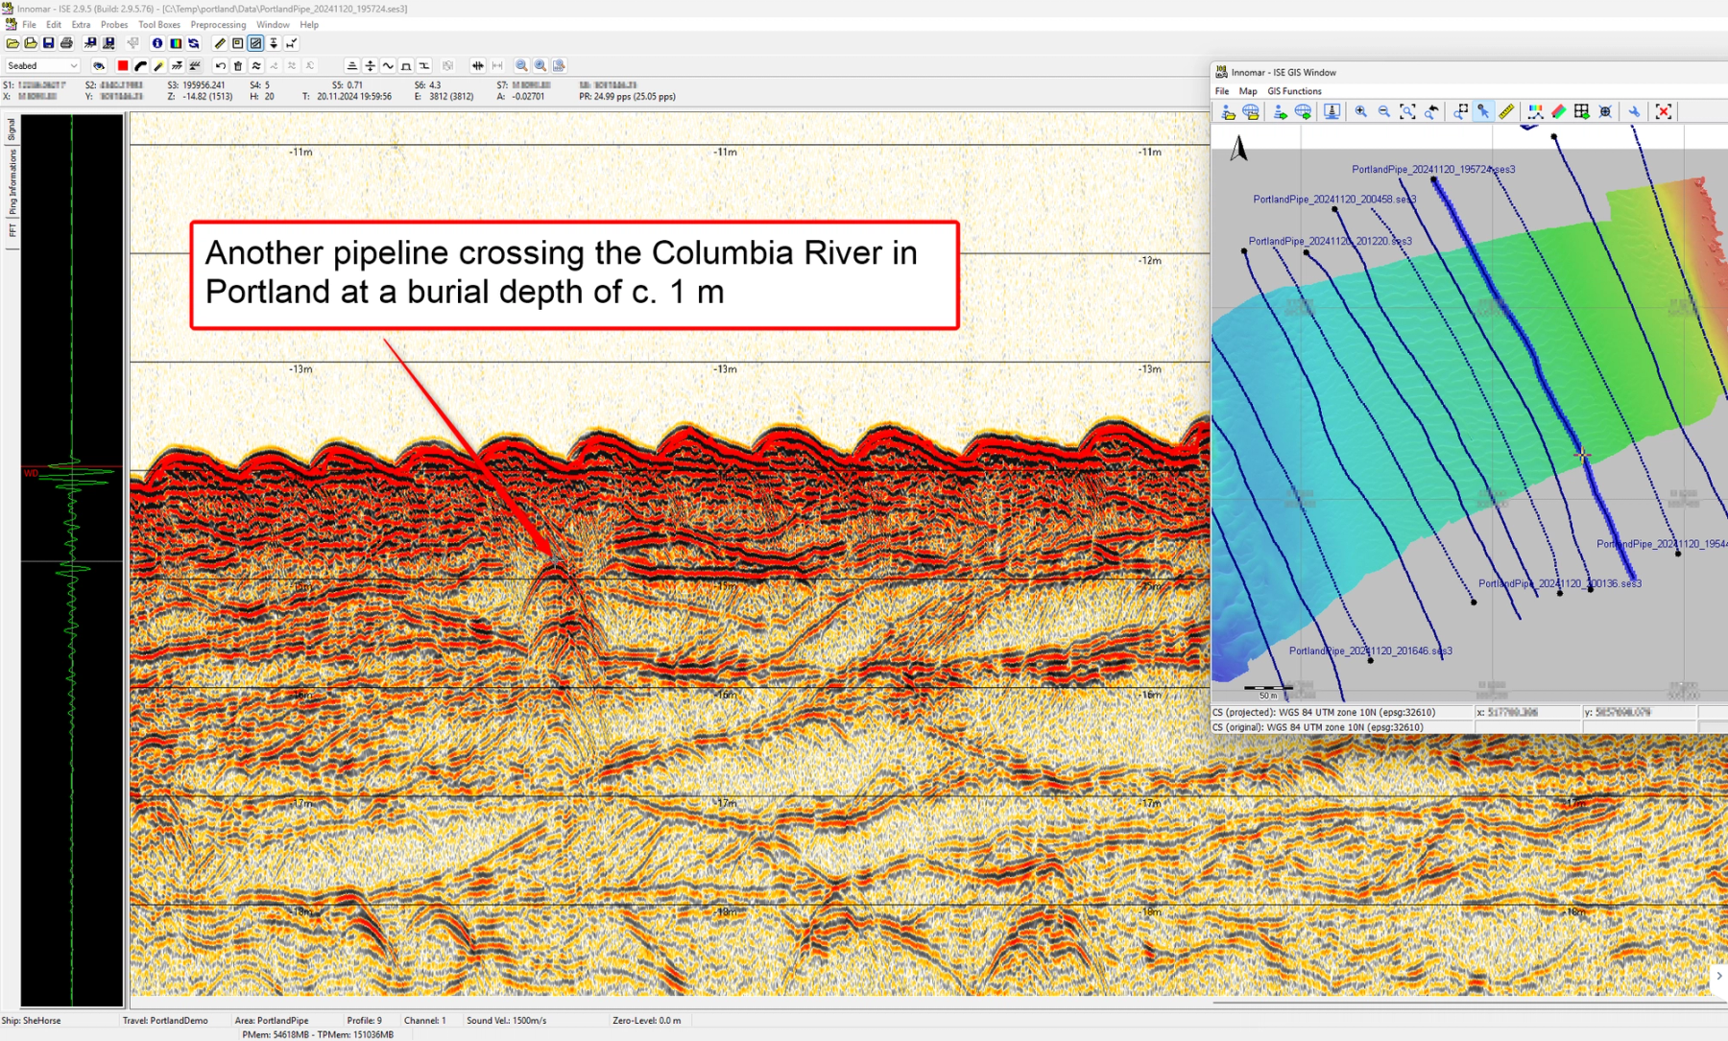Click the printer icon
This screenshot has height=1041, width=1728.
pyautogui.click(x=66, y=43)
